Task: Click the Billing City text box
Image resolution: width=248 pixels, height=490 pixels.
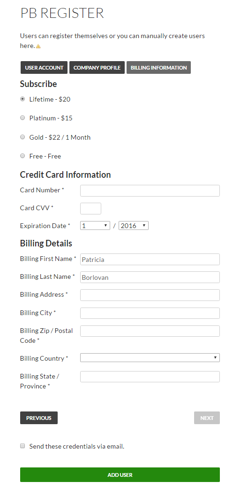Action: click(x=150, y=313)
